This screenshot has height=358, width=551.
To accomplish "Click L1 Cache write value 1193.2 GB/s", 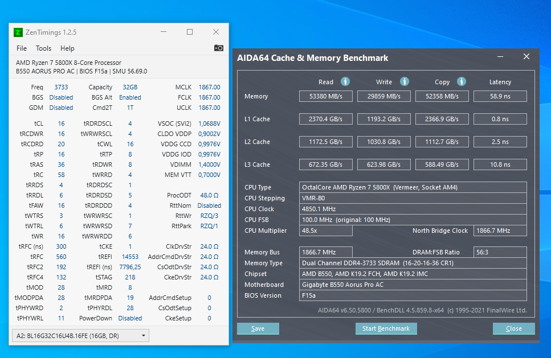I will pyautogui.click(x=383, y=119).
